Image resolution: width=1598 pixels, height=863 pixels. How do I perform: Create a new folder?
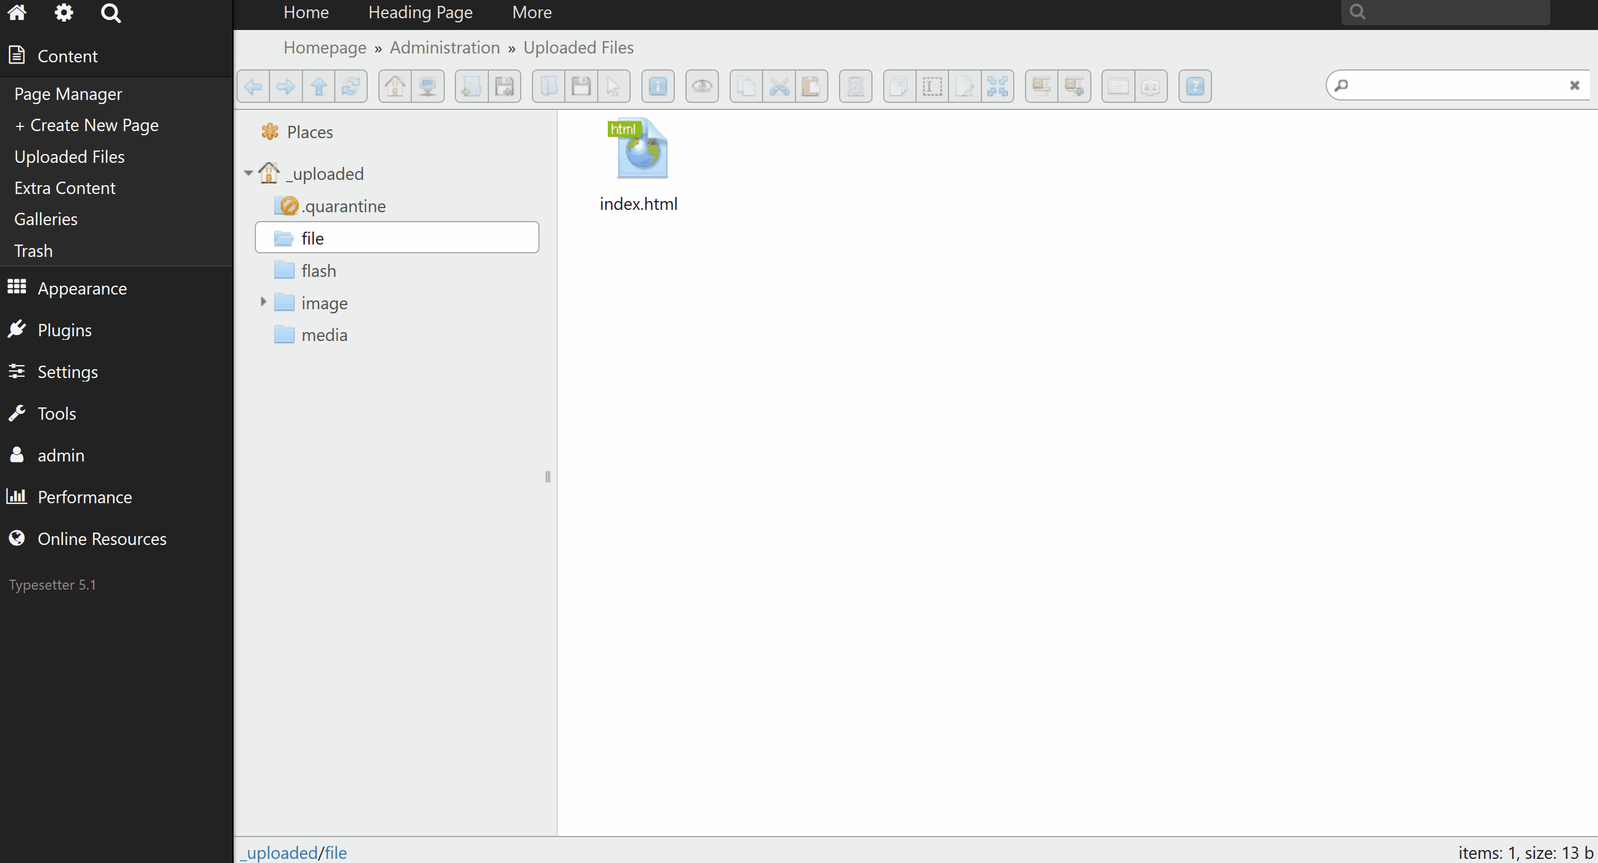pos(471,86)
